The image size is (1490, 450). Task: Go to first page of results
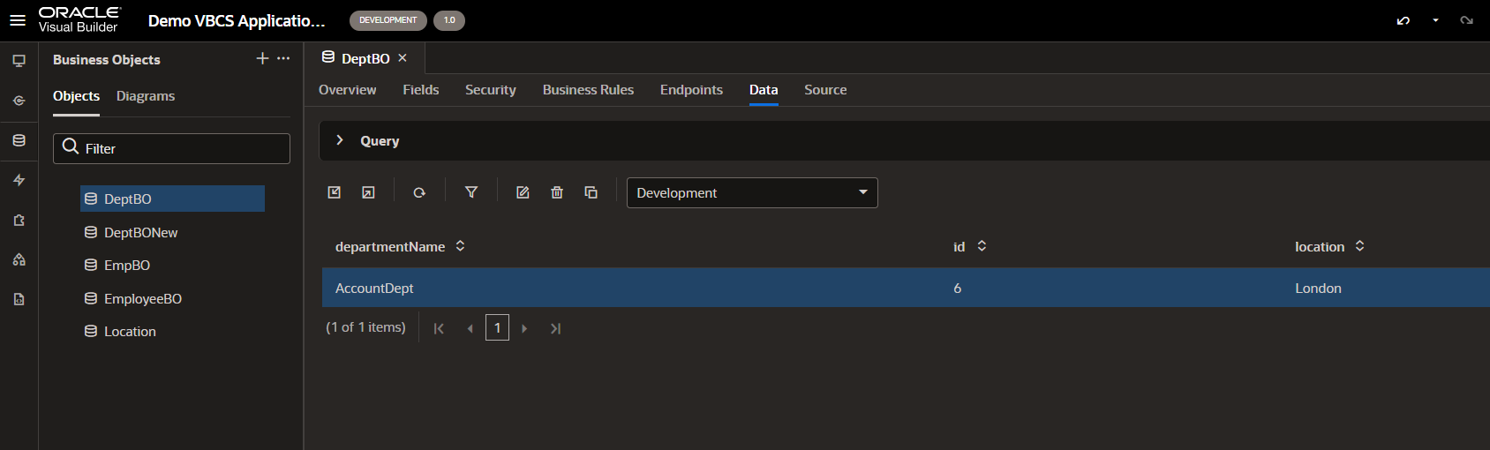click(x=439, y=328)
